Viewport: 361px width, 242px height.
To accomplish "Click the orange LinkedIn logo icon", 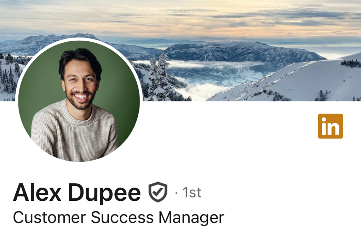I will (330, 126).
